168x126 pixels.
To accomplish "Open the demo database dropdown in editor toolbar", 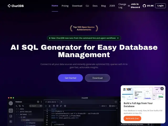I will (x=113, y=106).
